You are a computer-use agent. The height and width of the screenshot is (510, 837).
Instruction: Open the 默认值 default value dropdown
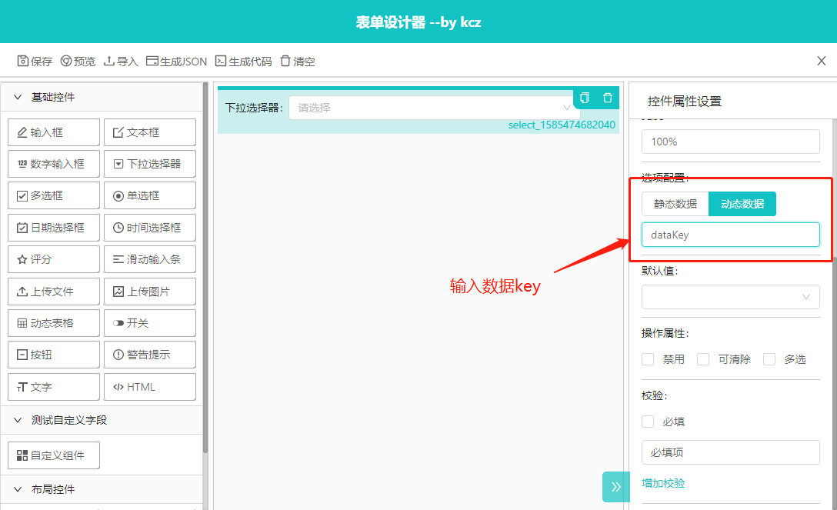[730, 297]
